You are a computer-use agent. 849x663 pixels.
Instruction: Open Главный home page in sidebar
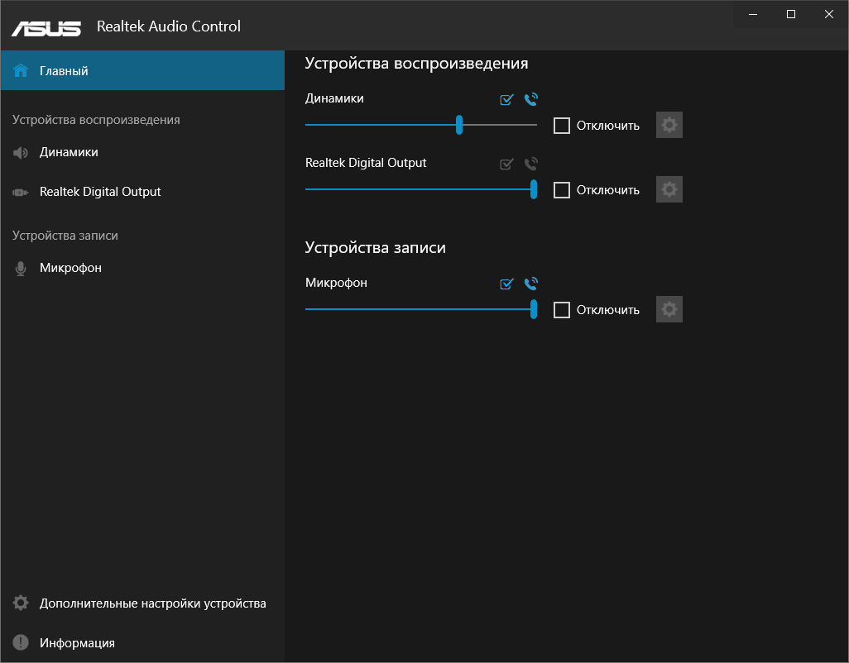pyautogui.click(x=64, y=71)
